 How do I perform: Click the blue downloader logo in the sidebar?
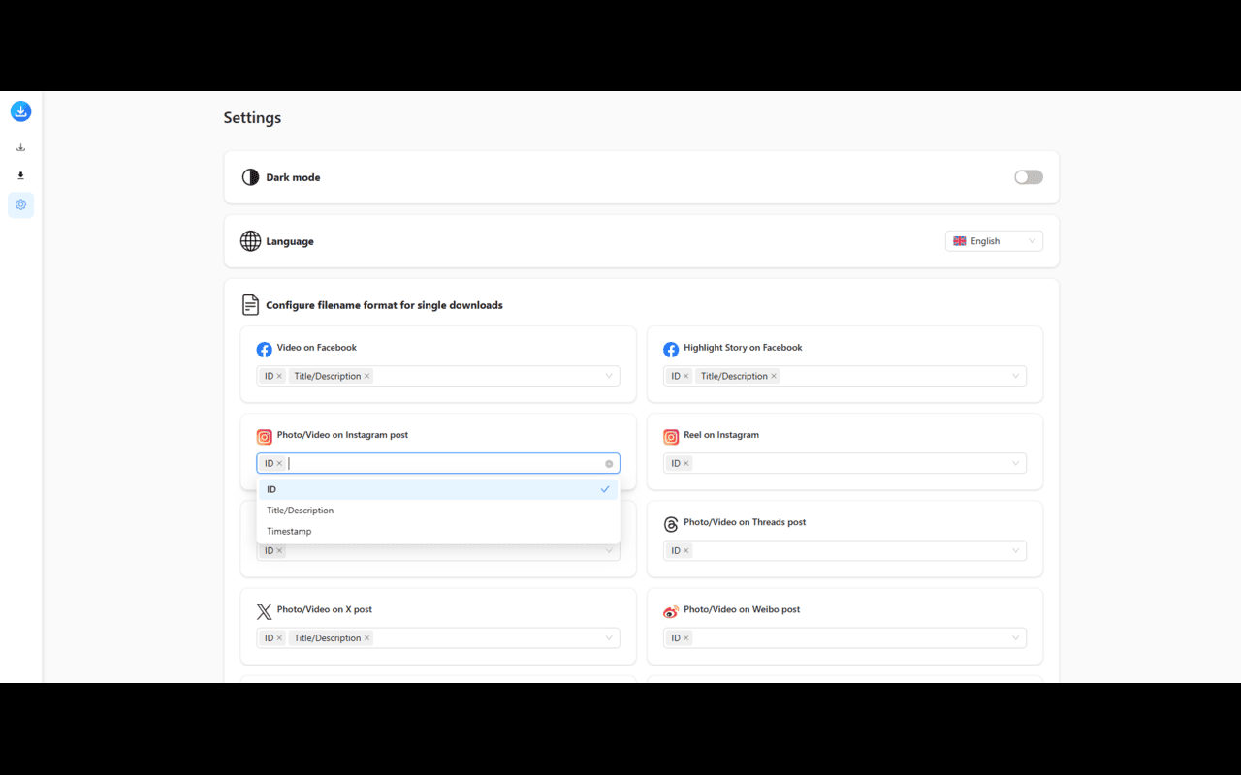click(20, 111)
